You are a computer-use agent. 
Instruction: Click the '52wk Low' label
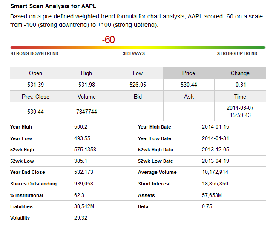point(22,161)
